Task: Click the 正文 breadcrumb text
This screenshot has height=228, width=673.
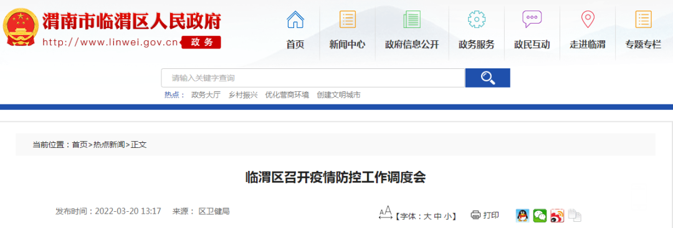Action: [x=138, y=145]
